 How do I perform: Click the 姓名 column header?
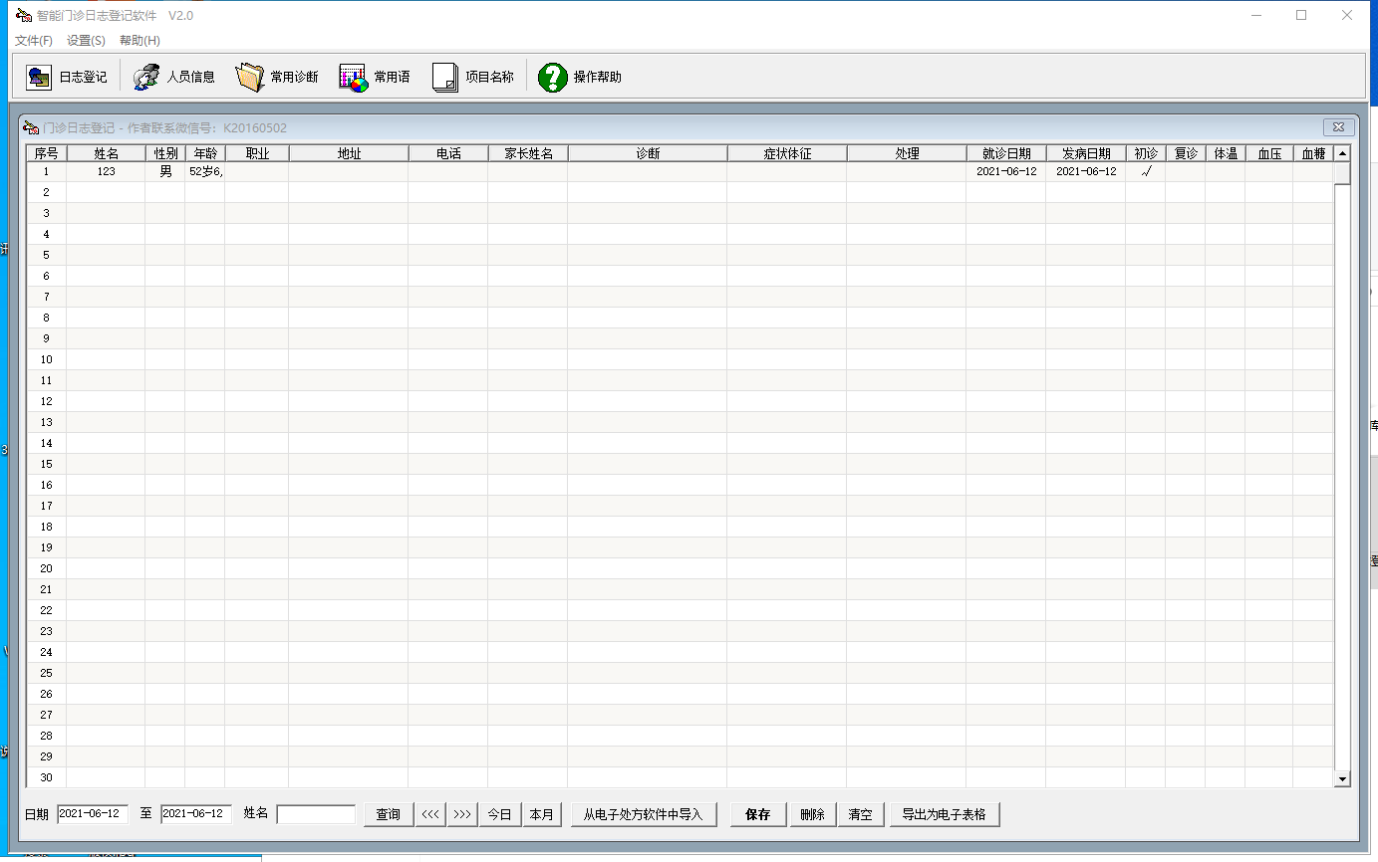pyautogui.click(x=106, y=153)
